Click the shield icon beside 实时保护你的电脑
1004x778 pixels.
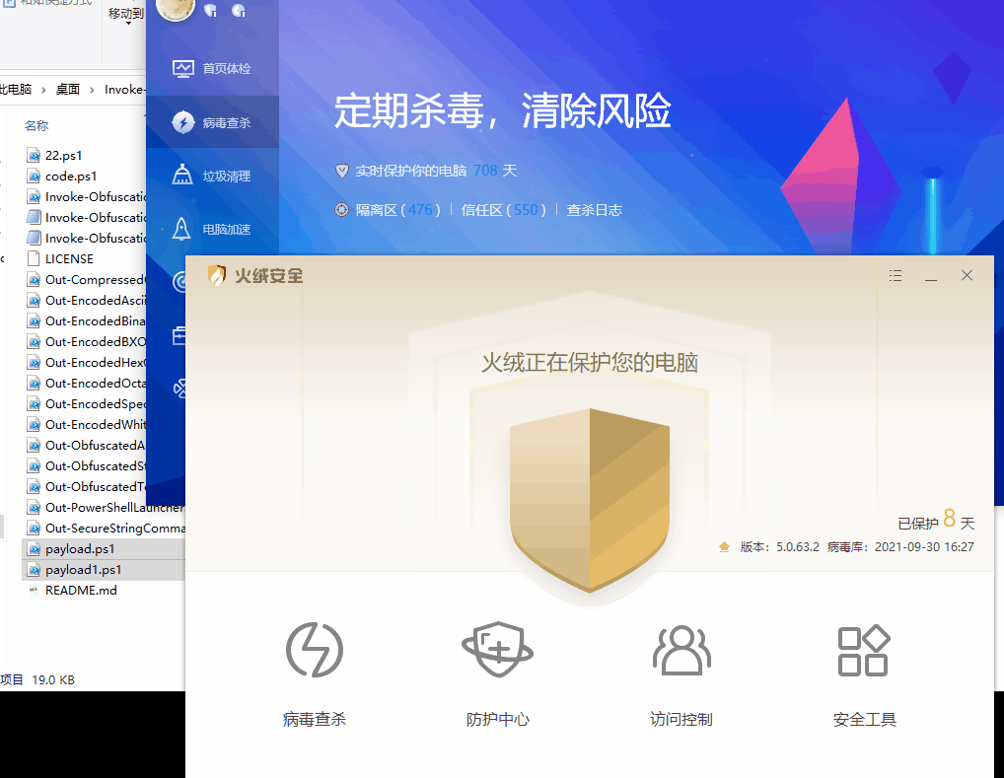click(x=342, y=171)
